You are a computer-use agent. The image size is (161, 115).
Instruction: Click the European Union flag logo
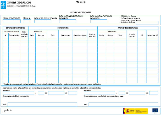(x=155, y=111)
